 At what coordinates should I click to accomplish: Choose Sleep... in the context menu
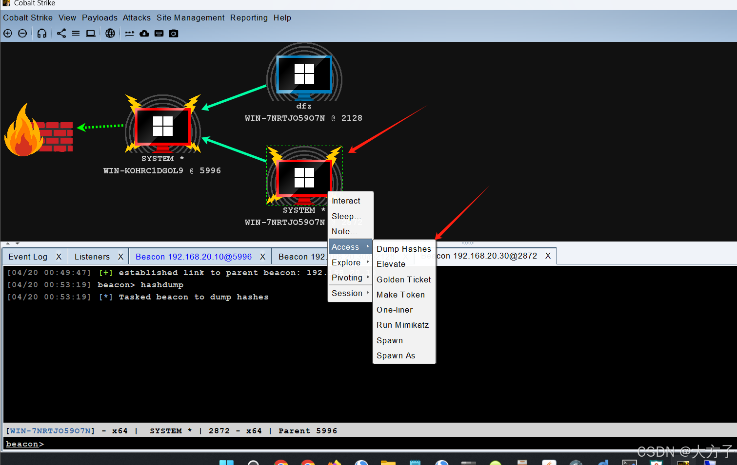pyautogui.click(x=351, y=216)
